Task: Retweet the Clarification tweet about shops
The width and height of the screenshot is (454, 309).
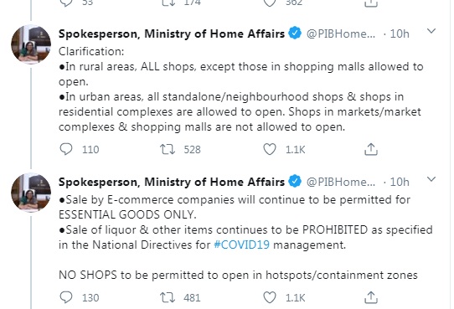Action: [x=168, y=150]
